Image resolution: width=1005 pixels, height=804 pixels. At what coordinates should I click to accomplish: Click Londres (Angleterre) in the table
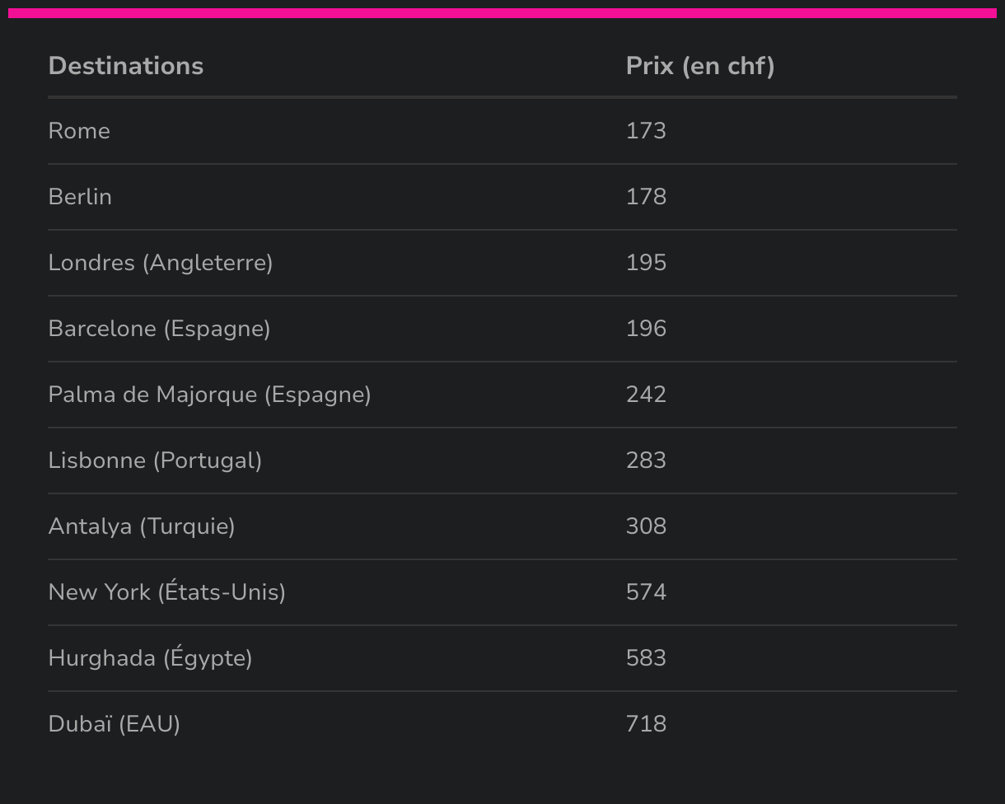click(x=161, y=263)
